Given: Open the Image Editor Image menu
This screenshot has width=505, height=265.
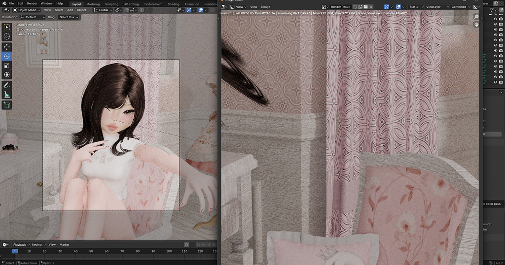Looking at the screenshot, I should coord(265,7).
